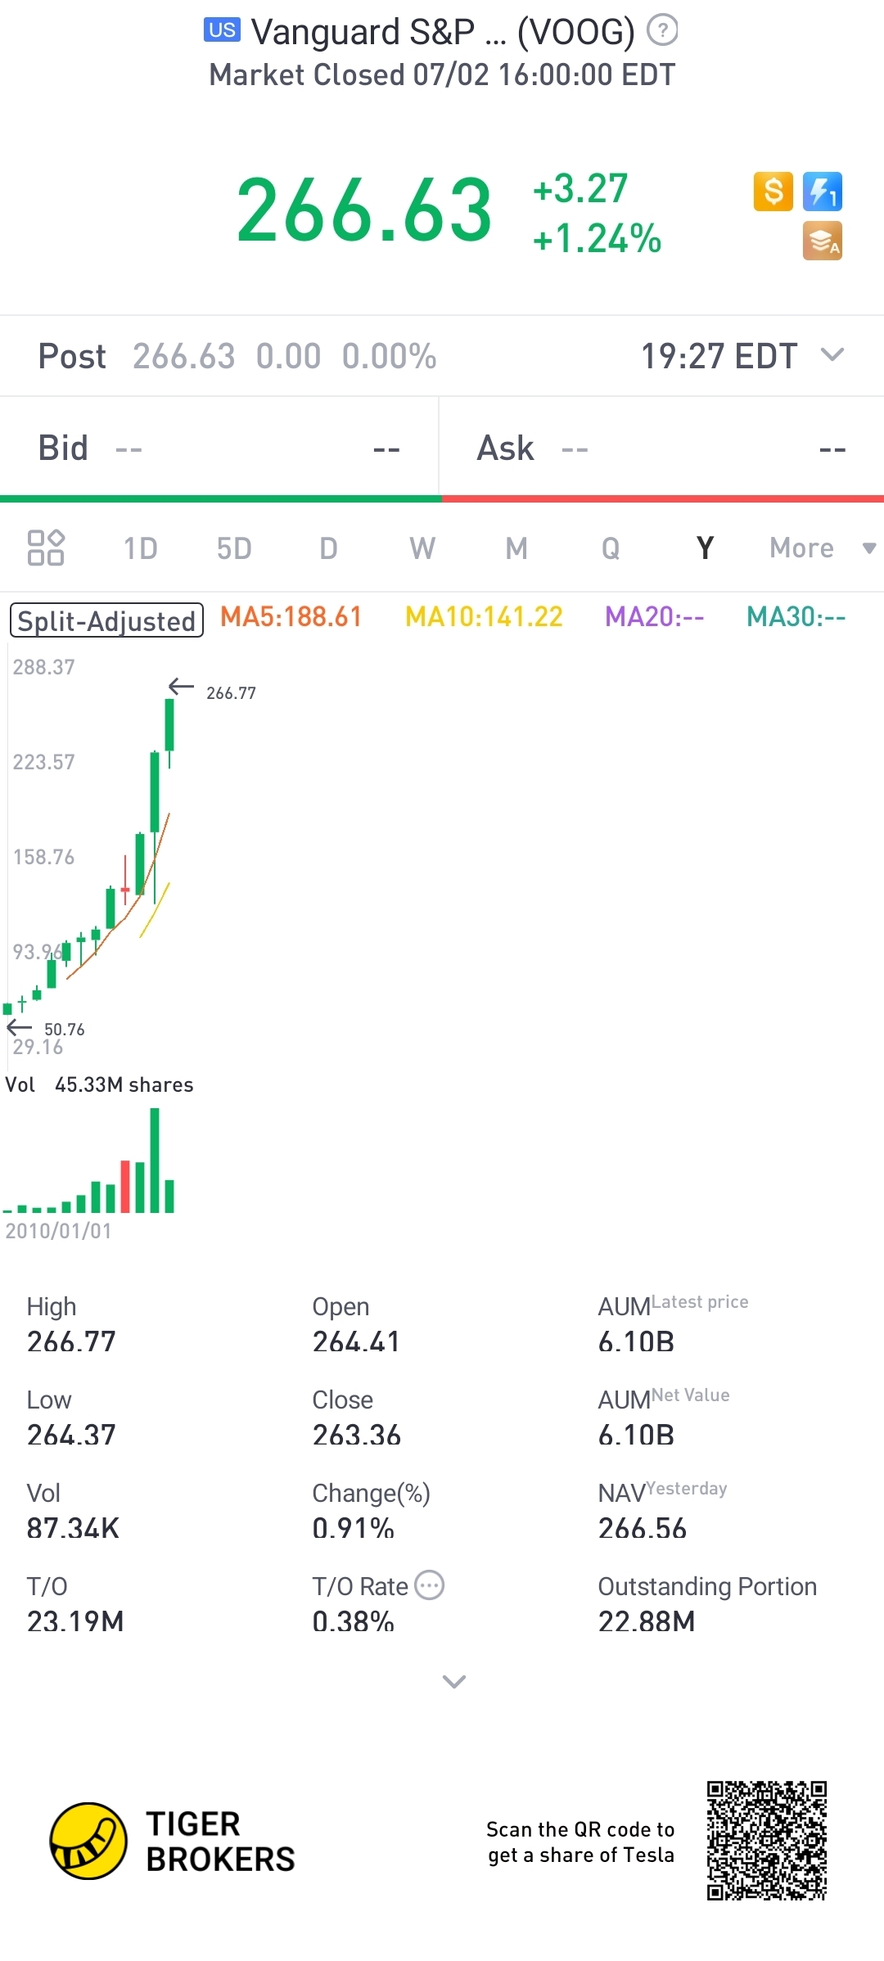Image resolution: width=884 pixels, height=1961 pixels.
Task: Tap the Tesla share QR code
Action: click(x=767, y=1841)
